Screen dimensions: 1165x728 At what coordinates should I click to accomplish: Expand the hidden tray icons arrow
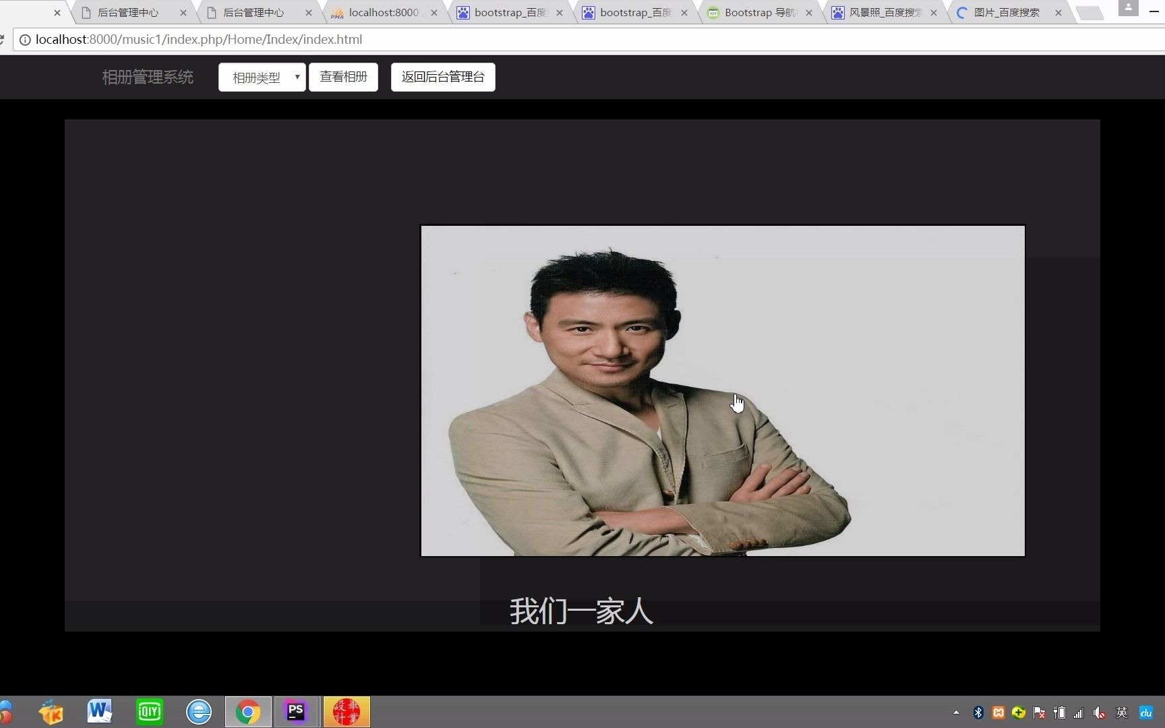pos(956,712)
